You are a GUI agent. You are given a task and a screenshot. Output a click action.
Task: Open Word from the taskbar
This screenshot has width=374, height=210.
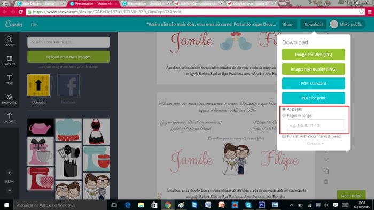pyautogui.click(x=208, y=205)
